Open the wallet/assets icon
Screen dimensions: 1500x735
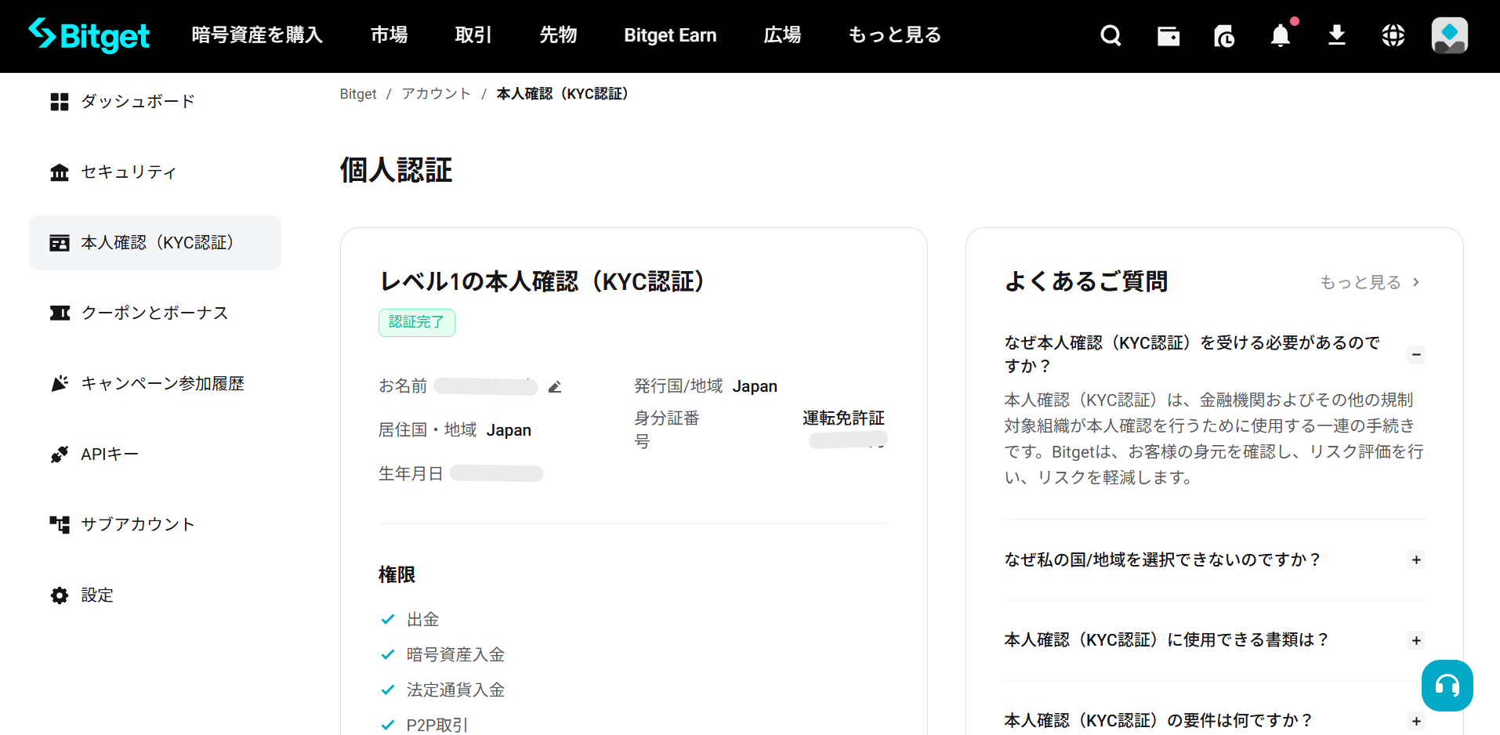tap(1168, 35)
